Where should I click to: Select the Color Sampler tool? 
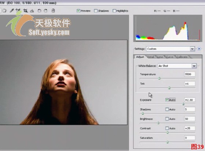coord(18,10)
